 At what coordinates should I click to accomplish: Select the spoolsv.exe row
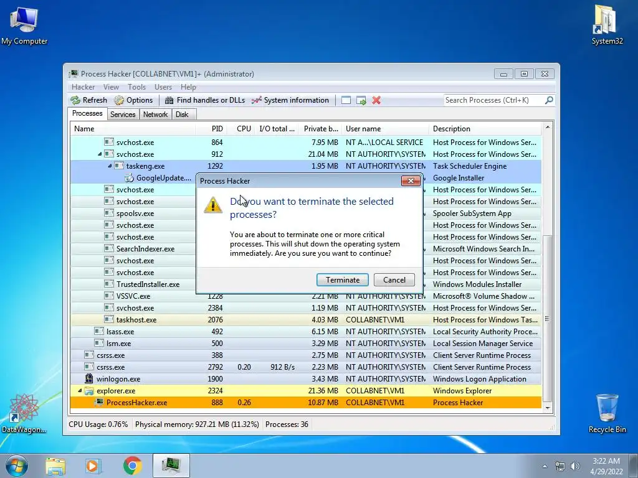(305, 213)
